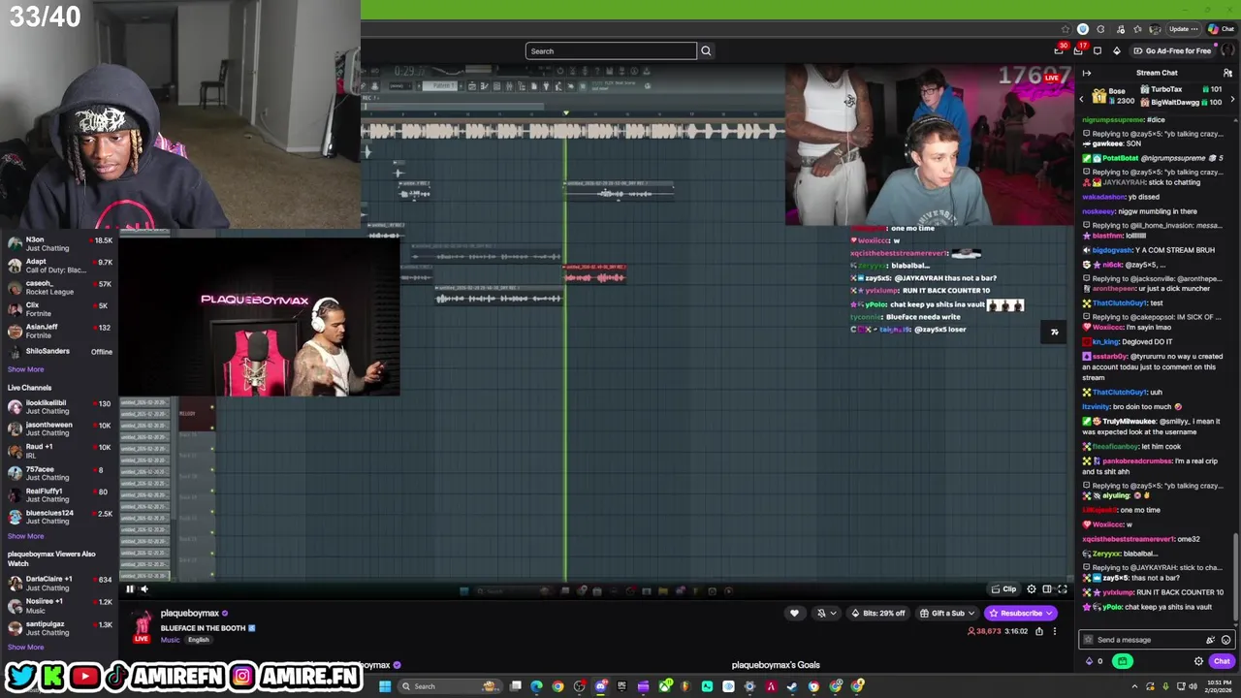Open the Clip creation button
1241x698 pixels.
[x=1003, y=588]
